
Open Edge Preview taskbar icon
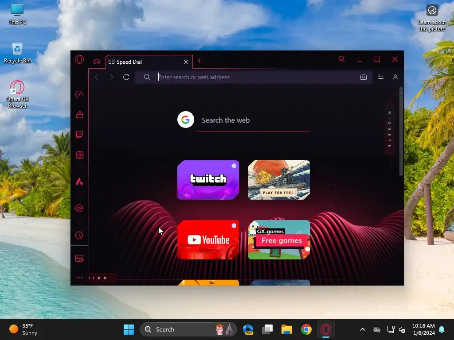coord(248,329)
